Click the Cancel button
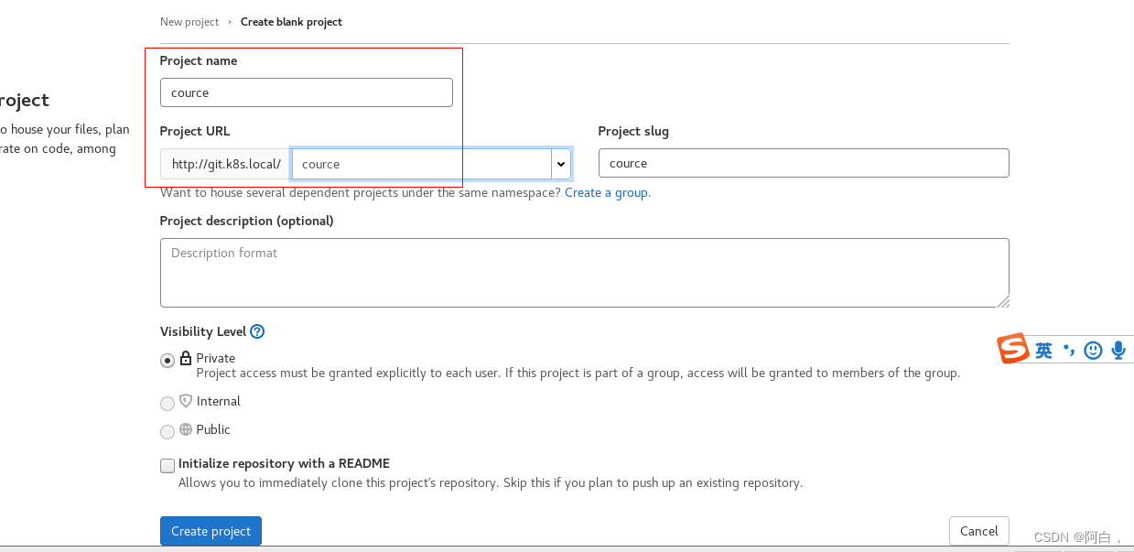 tap(979, 532)
